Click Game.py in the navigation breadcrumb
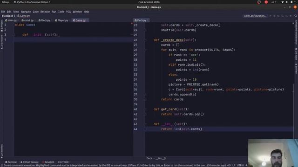 24,16
